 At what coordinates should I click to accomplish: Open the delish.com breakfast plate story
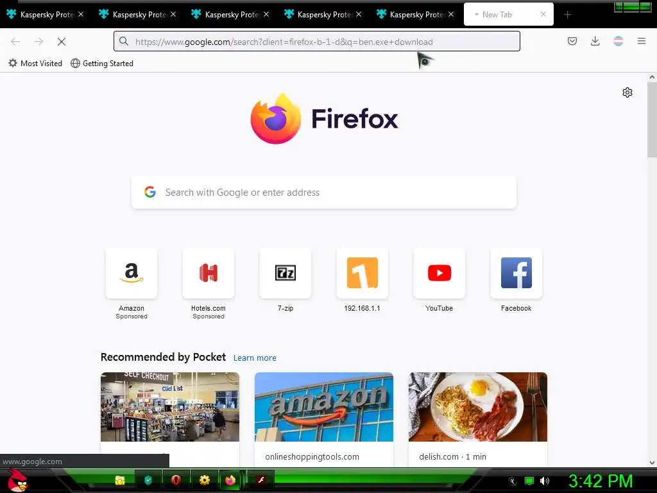point(477,407)
